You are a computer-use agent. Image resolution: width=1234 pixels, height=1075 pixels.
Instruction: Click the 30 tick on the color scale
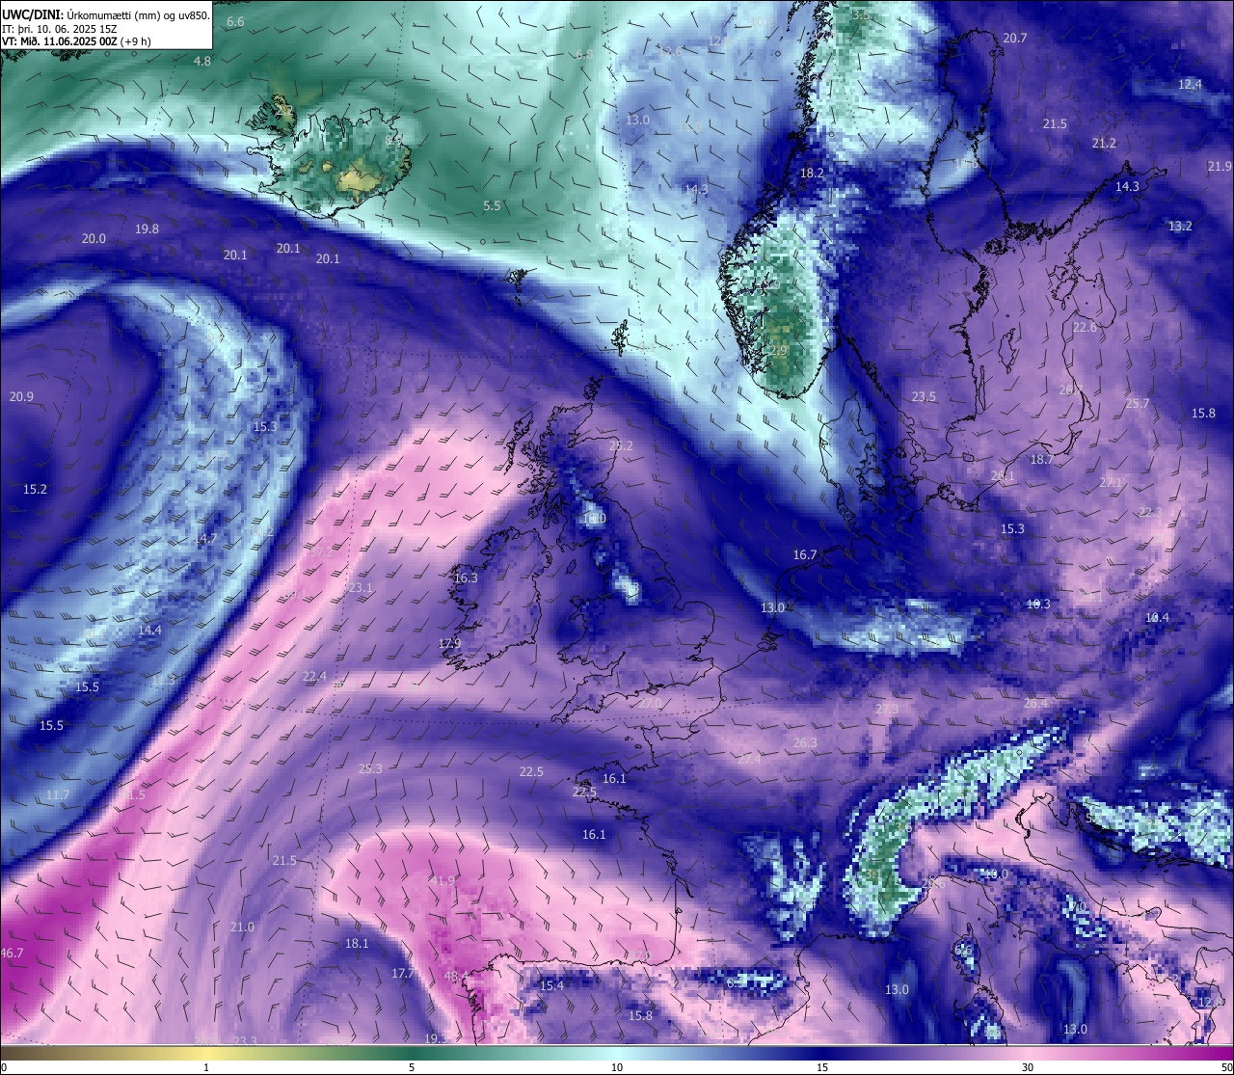[x=1028, y=1067]
